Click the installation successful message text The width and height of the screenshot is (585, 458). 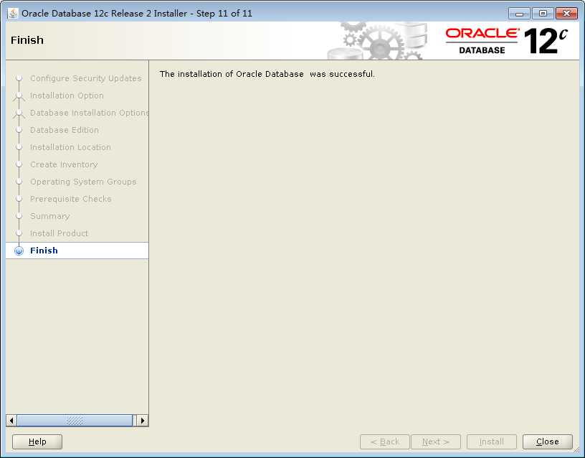267,74
